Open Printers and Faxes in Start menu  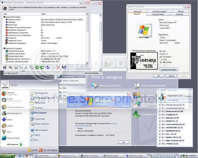(40, 124)
